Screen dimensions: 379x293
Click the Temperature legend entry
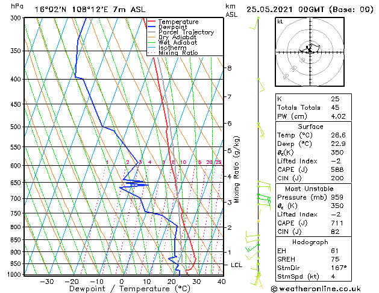pyautogui.click(x=178, y=22)
